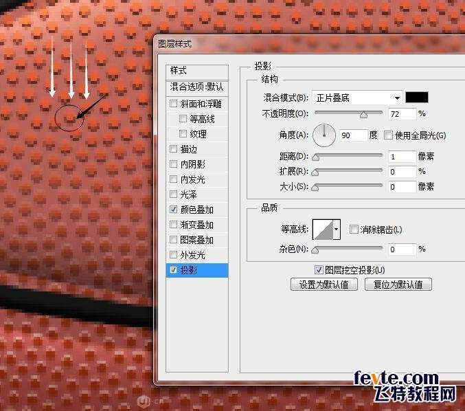The image size is (465, 411).
Task: Click the opacity value field showing 72
Action: click(401, 113)
